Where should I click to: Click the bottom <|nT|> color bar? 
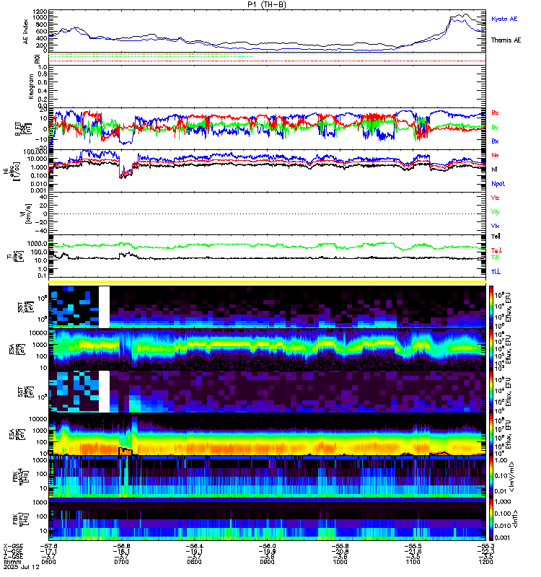(x=491, y=519)
